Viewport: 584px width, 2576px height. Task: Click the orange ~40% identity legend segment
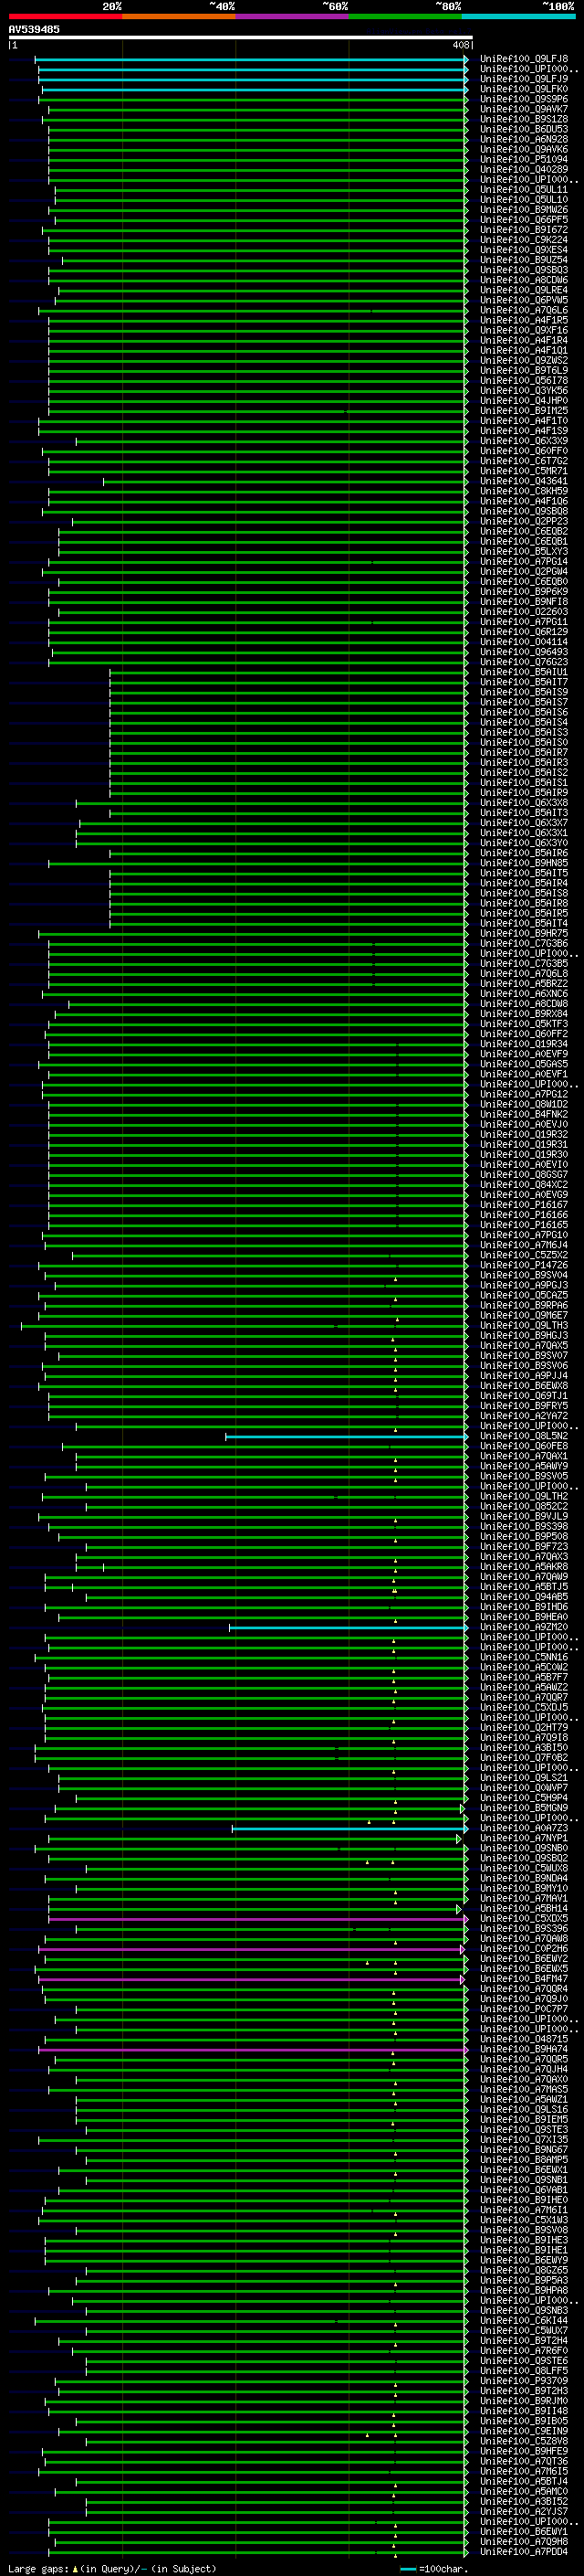coord(179,16)
